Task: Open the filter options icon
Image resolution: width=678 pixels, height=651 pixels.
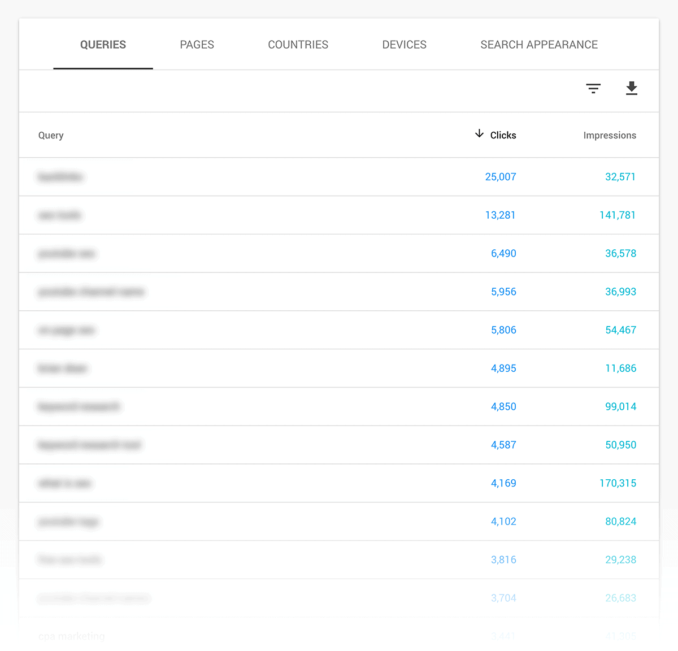Action: tap(593, 89)
